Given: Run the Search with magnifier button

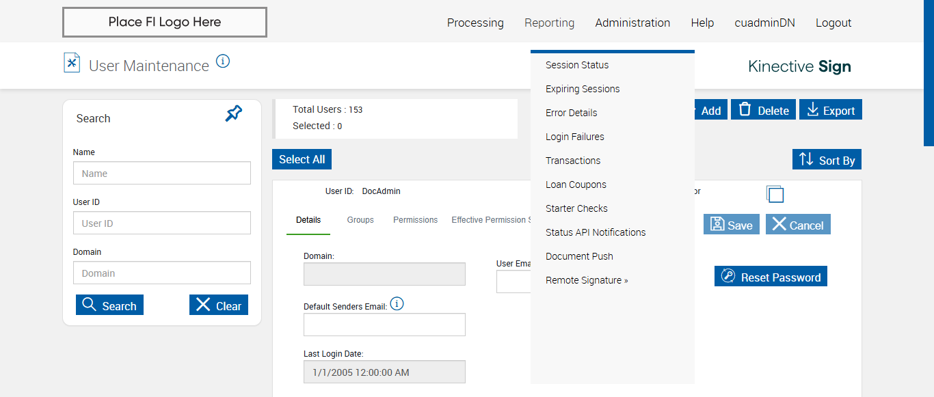Looking at the screenshot, I should click(x=109, y=305).
